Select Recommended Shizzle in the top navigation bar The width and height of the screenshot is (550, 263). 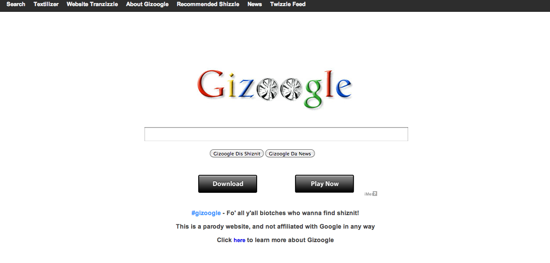pos(208,4)
